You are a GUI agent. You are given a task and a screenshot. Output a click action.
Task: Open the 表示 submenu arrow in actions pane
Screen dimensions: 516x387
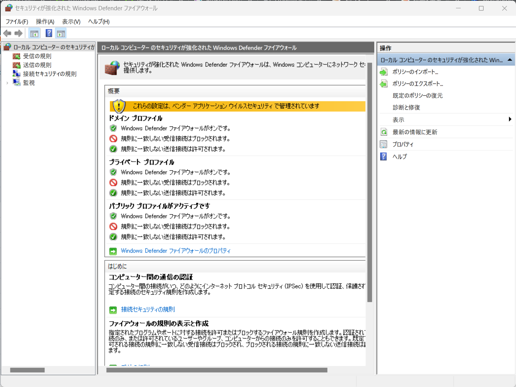(510, 120)
